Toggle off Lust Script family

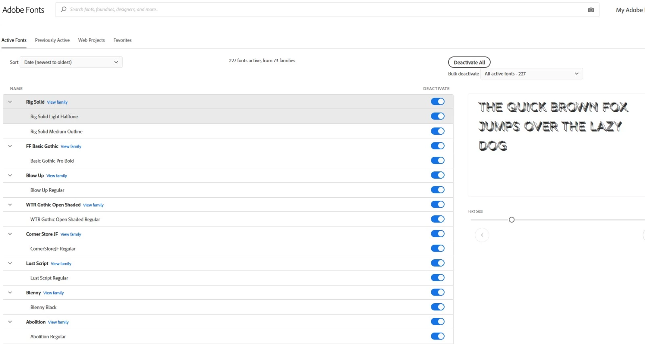(437, 263)
